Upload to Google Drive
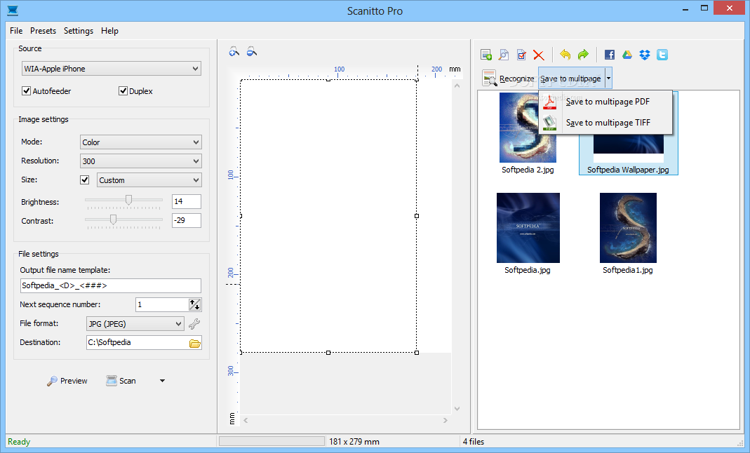This screenshot has width=750, height=453. pos(627,55)
